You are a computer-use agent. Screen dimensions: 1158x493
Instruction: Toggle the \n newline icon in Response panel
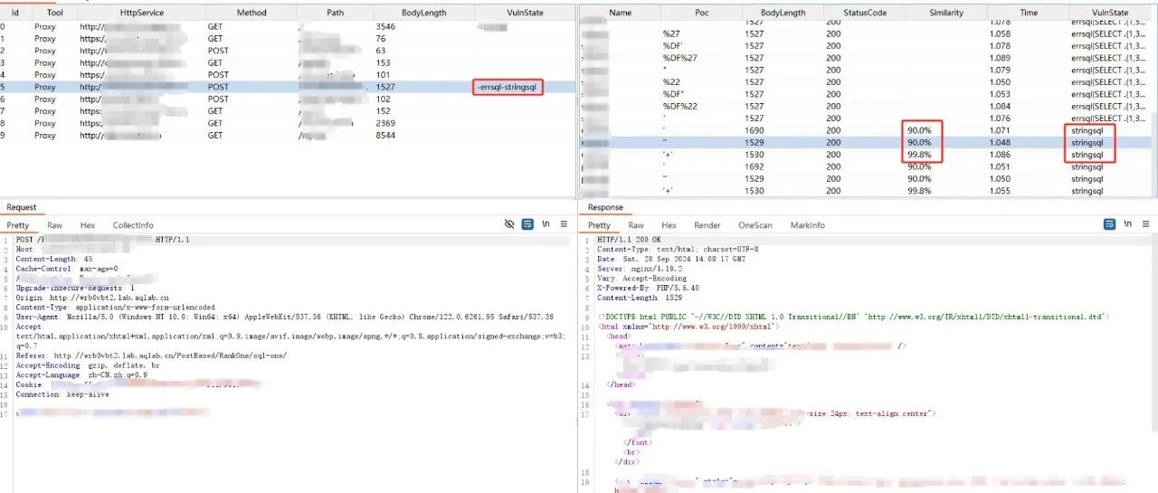[1127, 224]
